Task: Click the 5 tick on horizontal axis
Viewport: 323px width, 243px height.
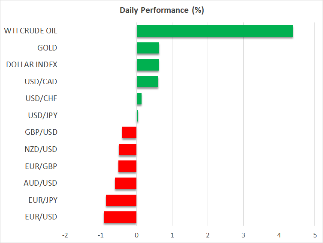Action: click(x=314, y=235)
